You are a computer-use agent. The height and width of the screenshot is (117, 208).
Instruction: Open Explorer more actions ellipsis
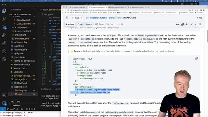coord(34,10)
